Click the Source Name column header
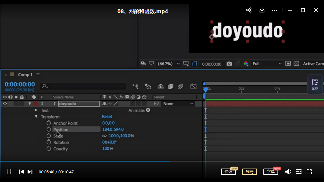This screenshot has width=324, height=182. pos(63,97)
